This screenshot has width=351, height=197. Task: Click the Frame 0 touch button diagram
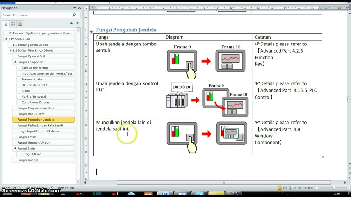point(182,62)
